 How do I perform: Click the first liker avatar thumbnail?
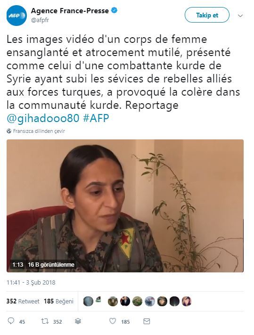click(x=88, y=301)
